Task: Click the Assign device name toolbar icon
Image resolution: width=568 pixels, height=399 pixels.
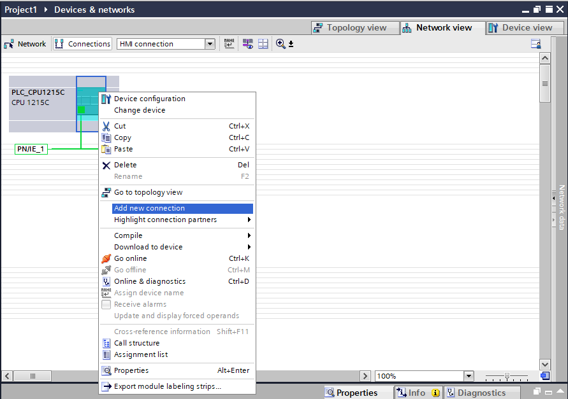Action: (x=229, y=44)
